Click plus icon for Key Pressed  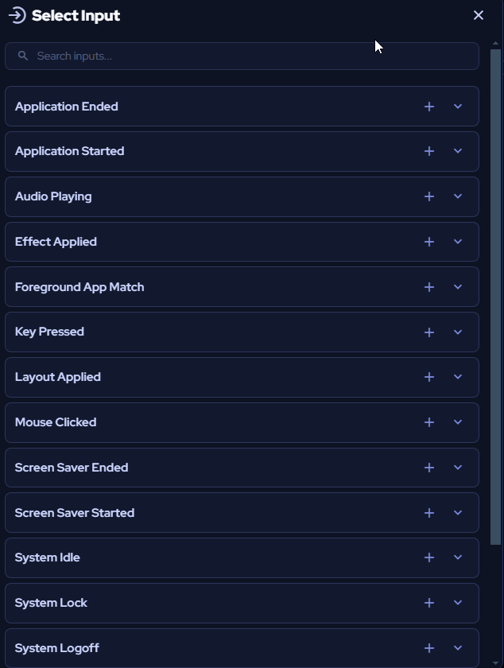click(429, 332)
